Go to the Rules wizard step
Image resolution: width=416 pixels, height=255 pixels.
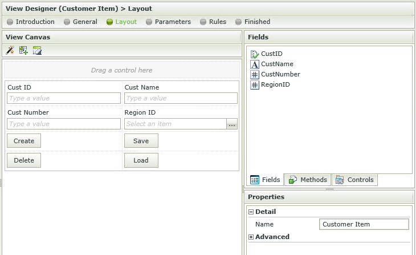[213, 22]
